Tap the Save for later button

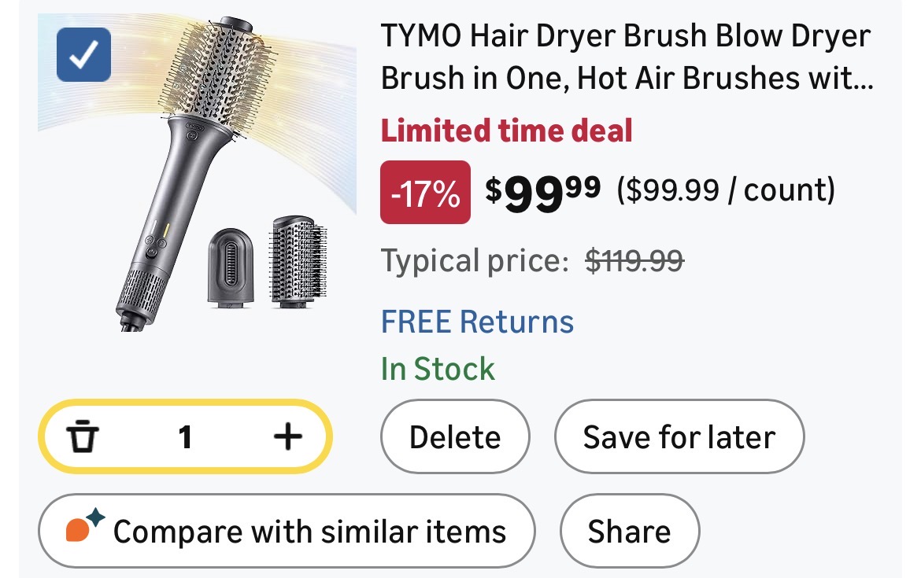click(x=679, y=437)
